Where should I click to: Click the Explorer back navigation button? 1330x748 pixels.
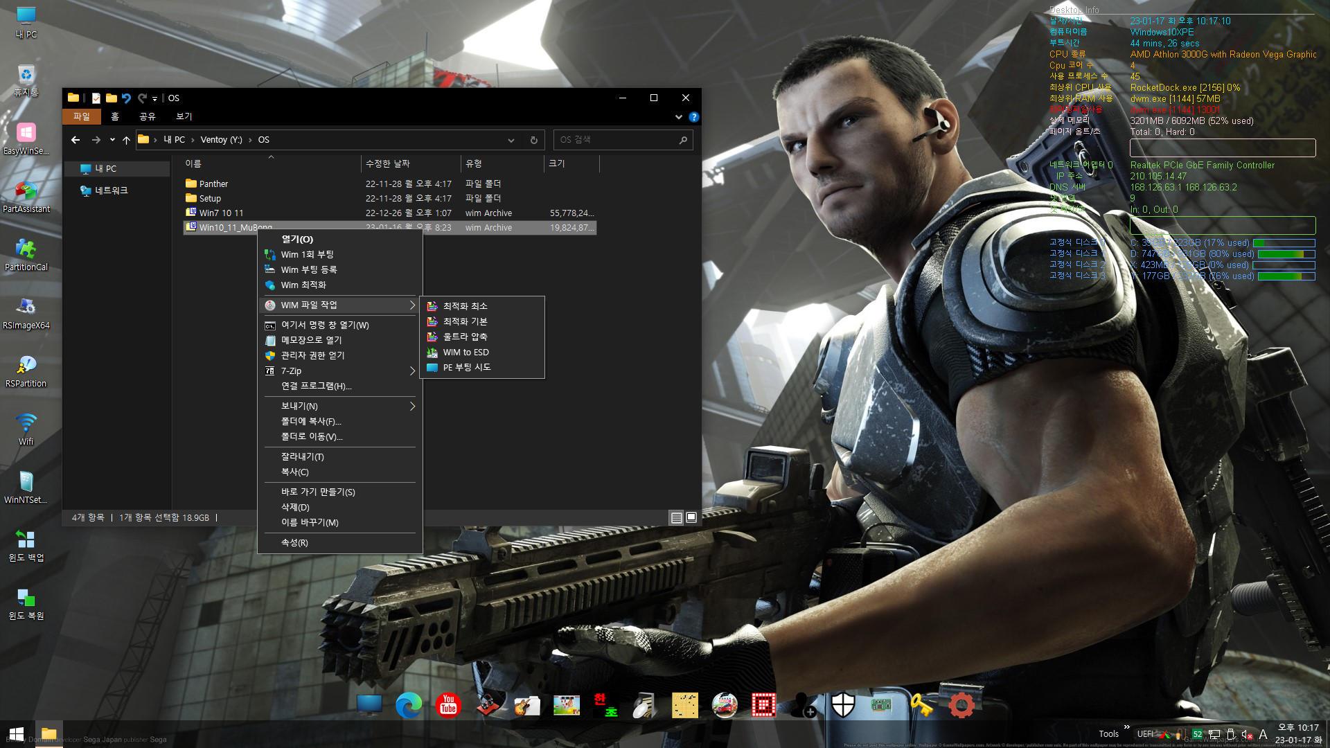pos(76,140)
